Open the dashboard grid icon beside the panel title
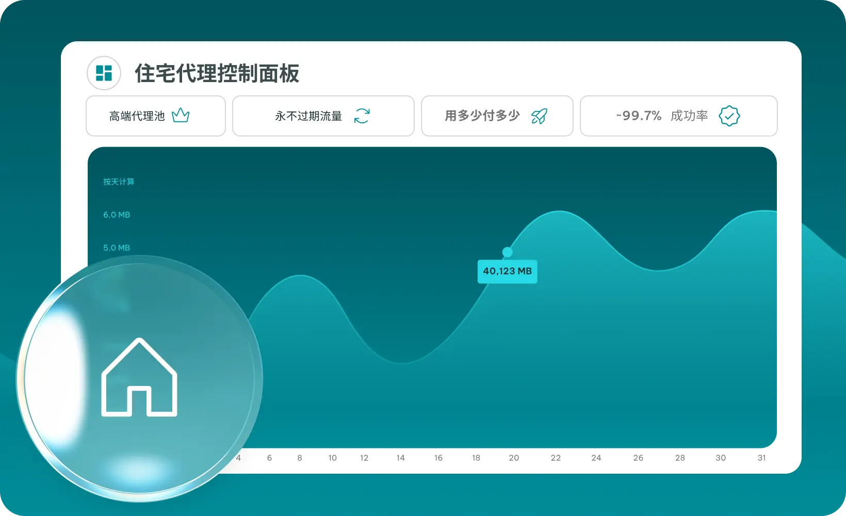 pos(103,73)
